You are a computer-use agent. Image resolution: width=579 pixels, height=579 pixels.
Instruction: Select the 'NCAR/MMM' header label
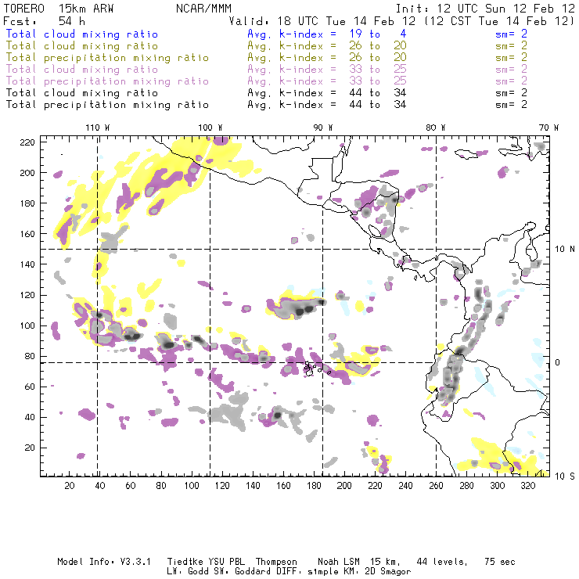(203, 9)
